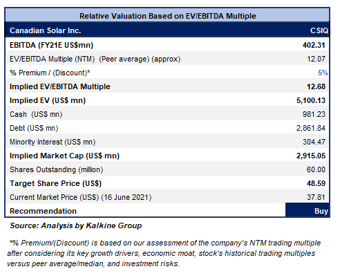Click the '*% Premium/(Discount)' footnote line

click(165, 243)
